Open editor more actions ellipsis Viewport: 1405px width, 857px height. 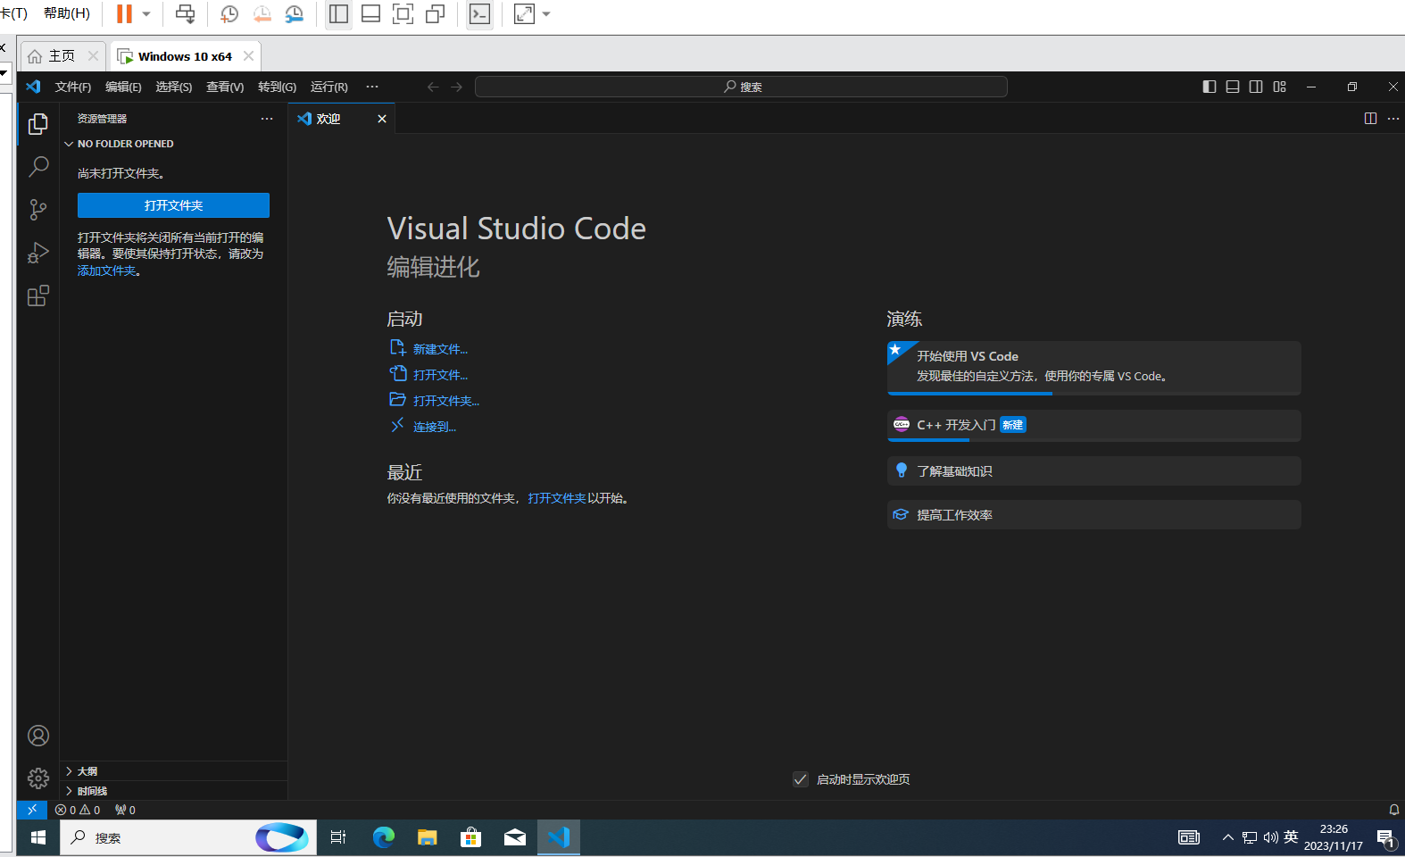click(1393, 118)
